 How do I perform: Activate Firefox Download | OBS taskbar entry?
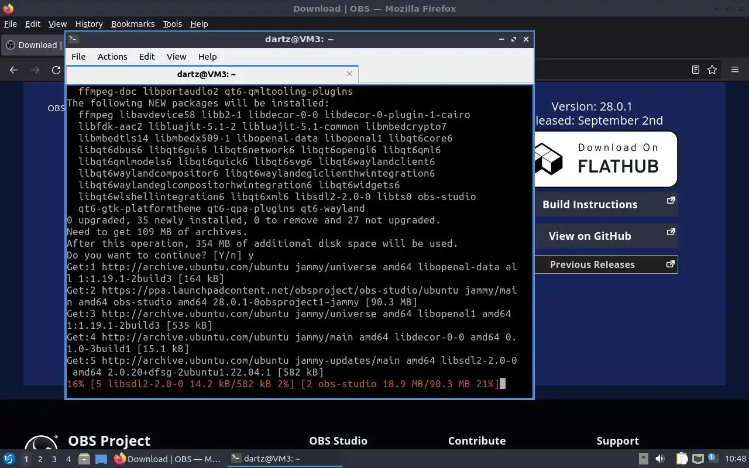(x=168, y=459)
